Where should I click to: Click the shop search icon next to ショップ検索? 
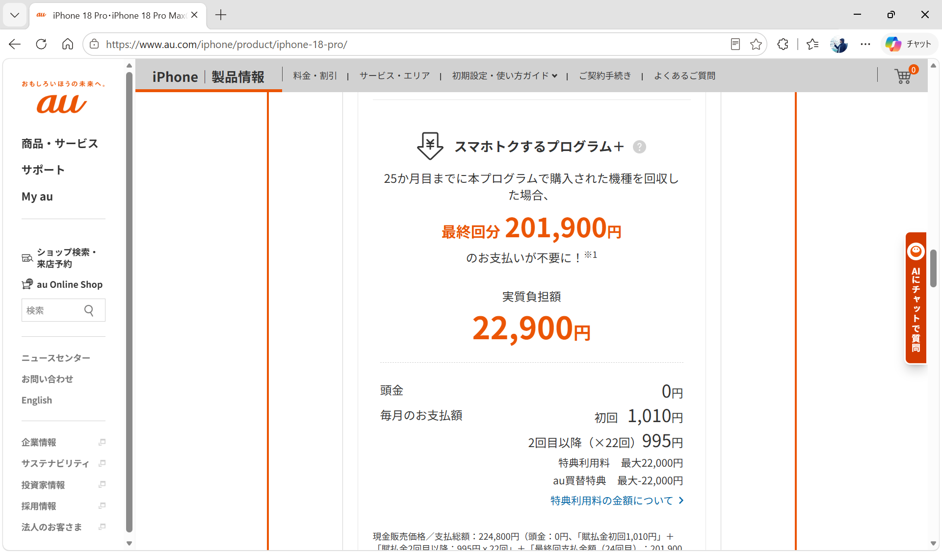(x=27, y=258)
